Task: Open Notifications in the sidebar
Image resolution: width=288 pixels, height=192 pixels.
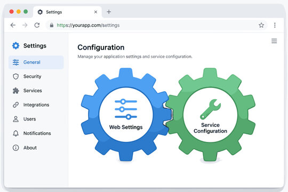Action: coord(36,133)
